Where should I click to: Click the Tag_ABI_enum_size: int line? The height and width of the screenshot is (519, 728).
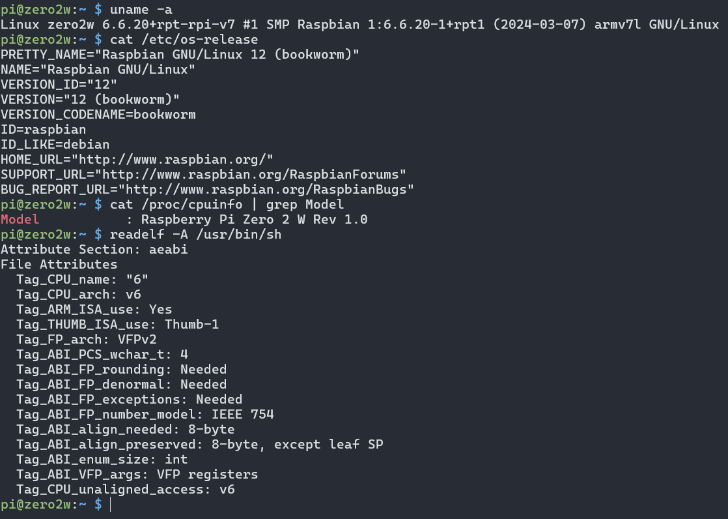(x=102, y=460)
